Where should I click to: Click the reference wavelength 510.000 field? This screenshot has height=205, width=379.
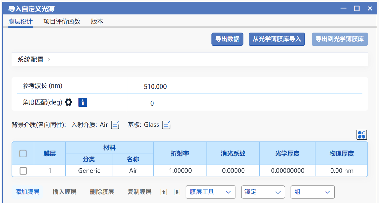(x=155, y=87)
